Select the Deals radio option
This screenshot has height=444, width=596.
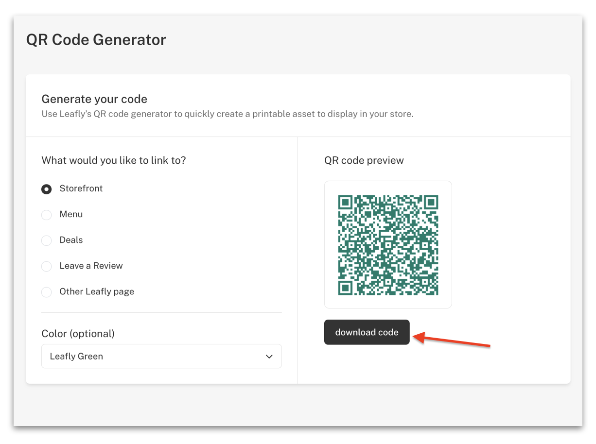46,240
